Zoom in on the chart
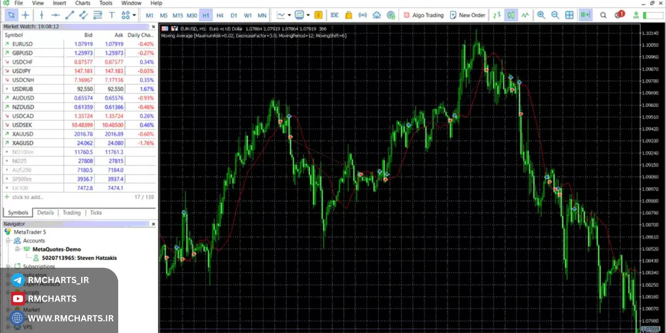 [541, 15]
